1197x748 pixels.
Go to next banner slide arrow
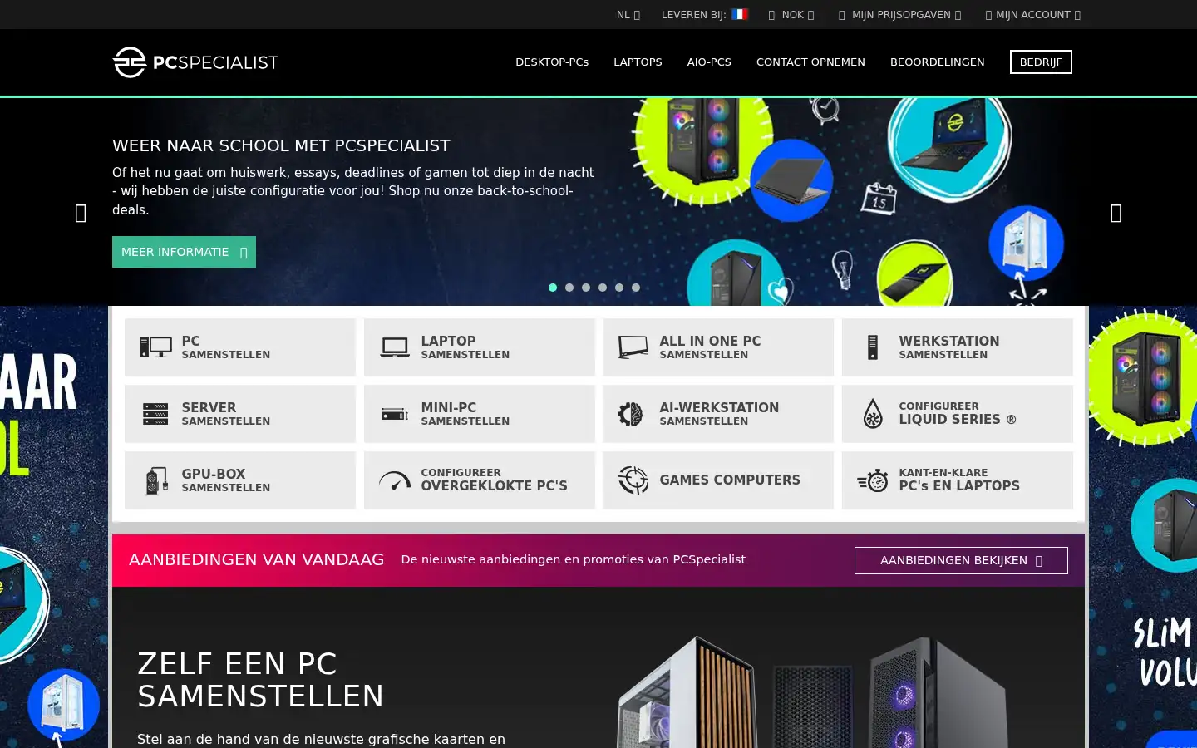[x=1116, y=214]
